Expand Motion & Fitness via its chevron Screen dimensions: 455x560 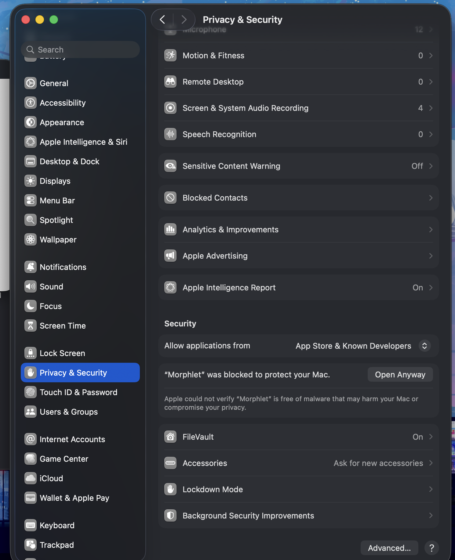431,55
